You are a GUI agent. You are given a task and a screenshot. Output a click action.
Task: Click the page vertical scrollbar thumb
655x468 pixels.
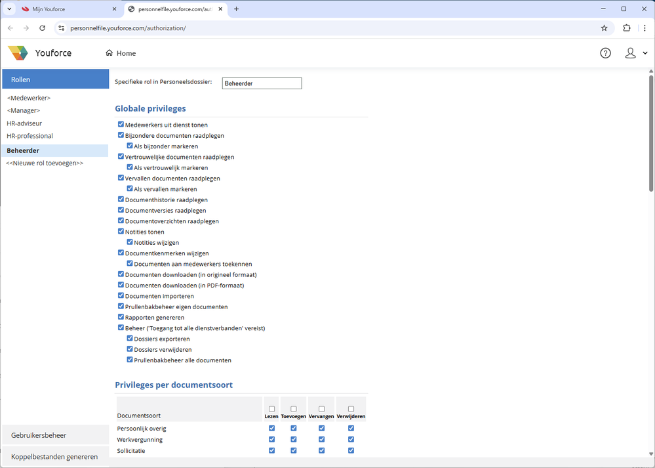click(651, 133)
